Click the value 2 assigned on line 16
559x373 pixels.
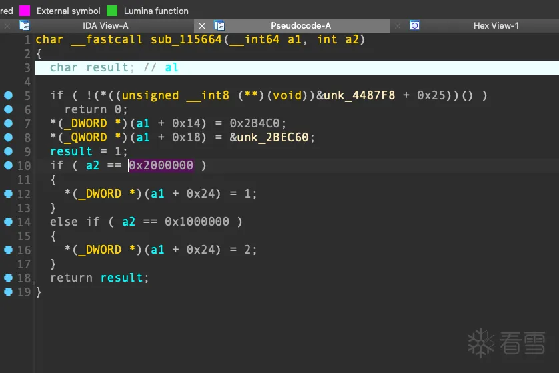pyautogui.click(x=247, y=250)
